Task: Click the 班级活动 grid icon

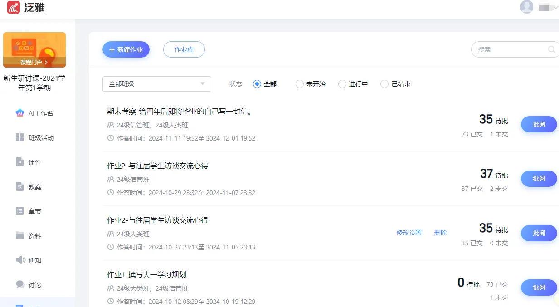Action: [x=20, y=138]
